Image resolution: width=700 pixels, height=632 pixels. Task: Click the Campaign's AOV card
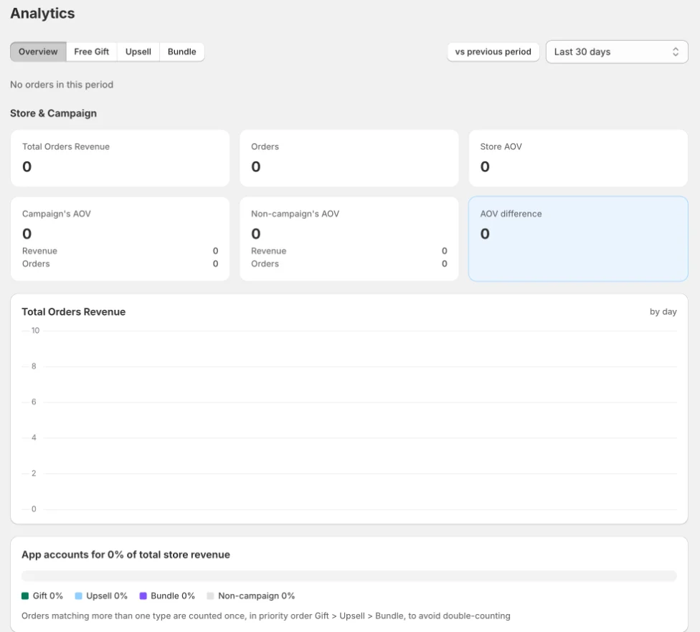click(x=120, y=239)
